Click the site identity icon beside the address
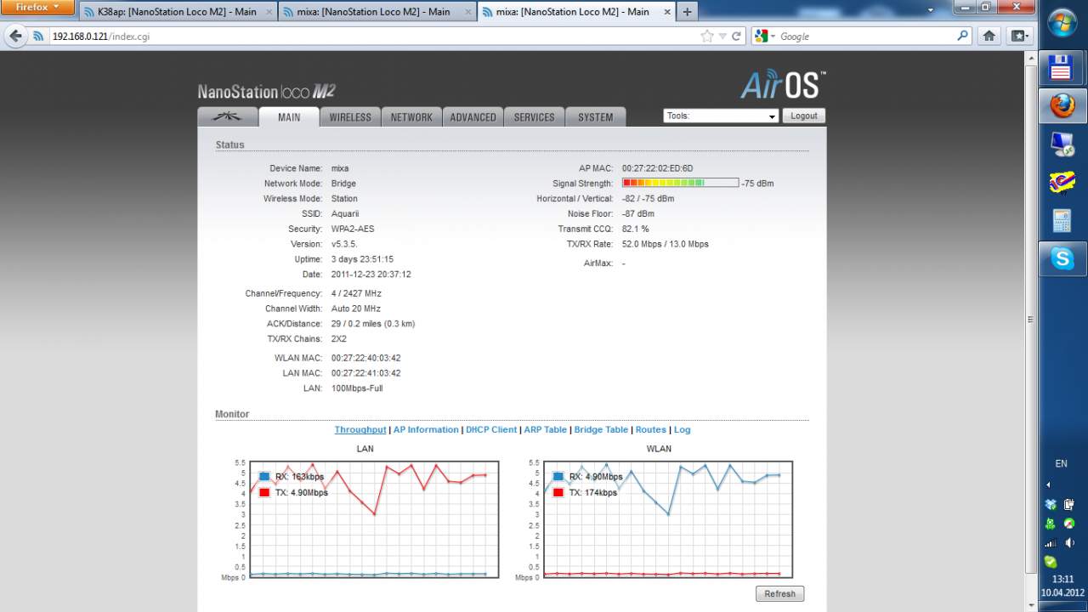The height and width of the screenshot is (612, 1088). (x=38, y=37)
